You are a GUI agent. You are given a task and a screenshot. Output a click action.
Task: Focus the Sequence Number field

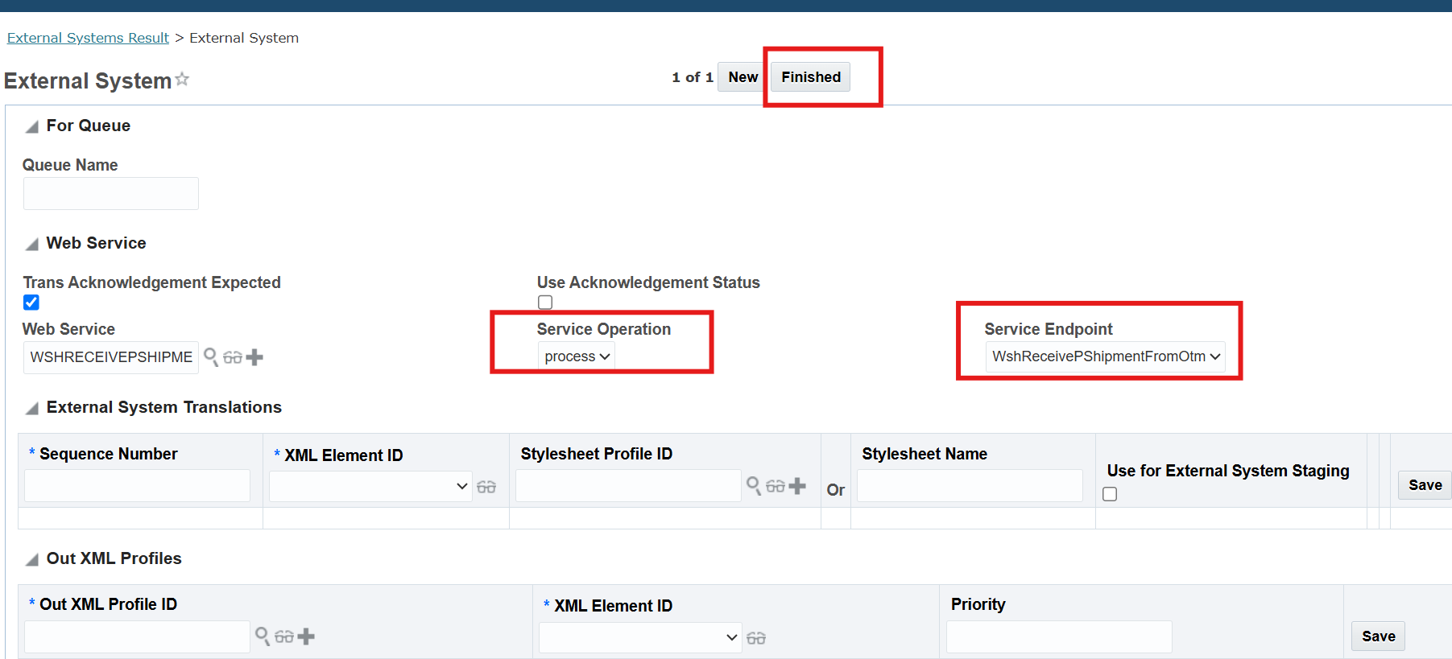[x=137, y=485]
